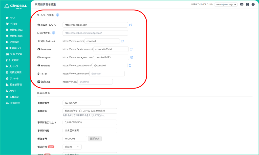The width and height of the screenshot is (259, 155).
Task: Open 実績記録票 from the sidebar
Action: click(14, 72)
